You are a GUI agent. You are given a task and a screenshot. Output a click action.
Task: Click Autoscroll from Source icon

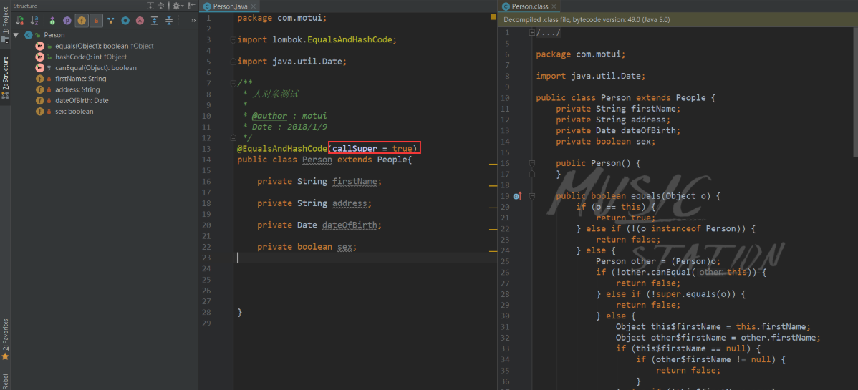click(x=169, y=21)
